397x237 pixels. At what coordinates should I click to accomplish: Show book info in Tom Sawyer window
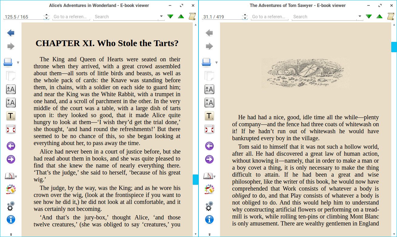209,219
